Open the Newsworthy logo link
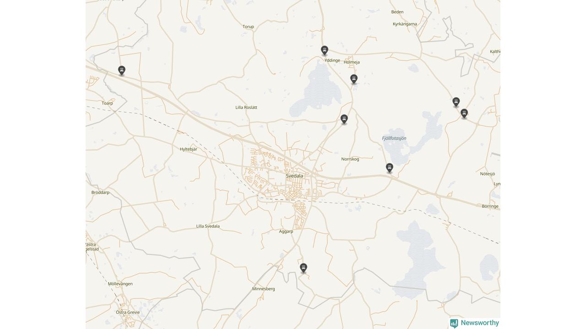 pos(474,323)
